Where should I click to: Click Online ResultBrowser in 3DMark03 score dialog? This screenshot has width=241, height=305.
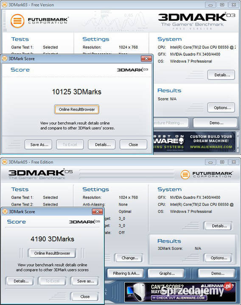click(76, 110)
